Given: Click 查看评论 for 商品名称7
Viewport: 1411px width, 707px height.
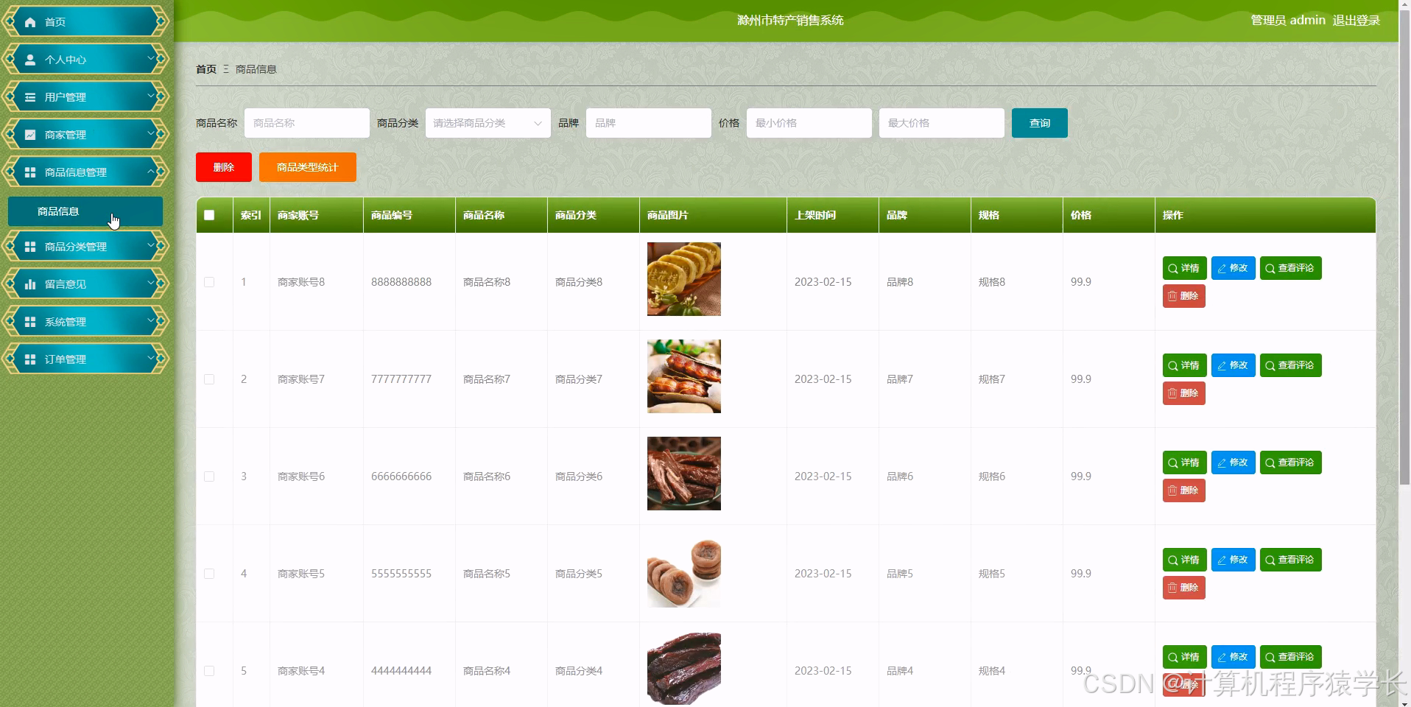Looking at the screenshot, I should tap(1290, 365).
